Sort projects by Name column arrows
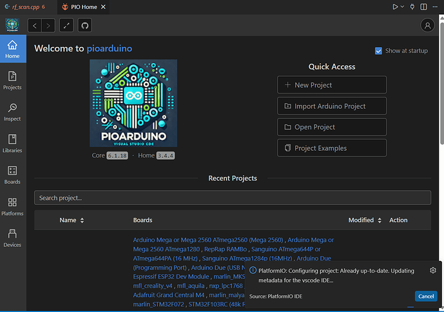Viewport: 444px width, 312px height. [x=82, y=220]
